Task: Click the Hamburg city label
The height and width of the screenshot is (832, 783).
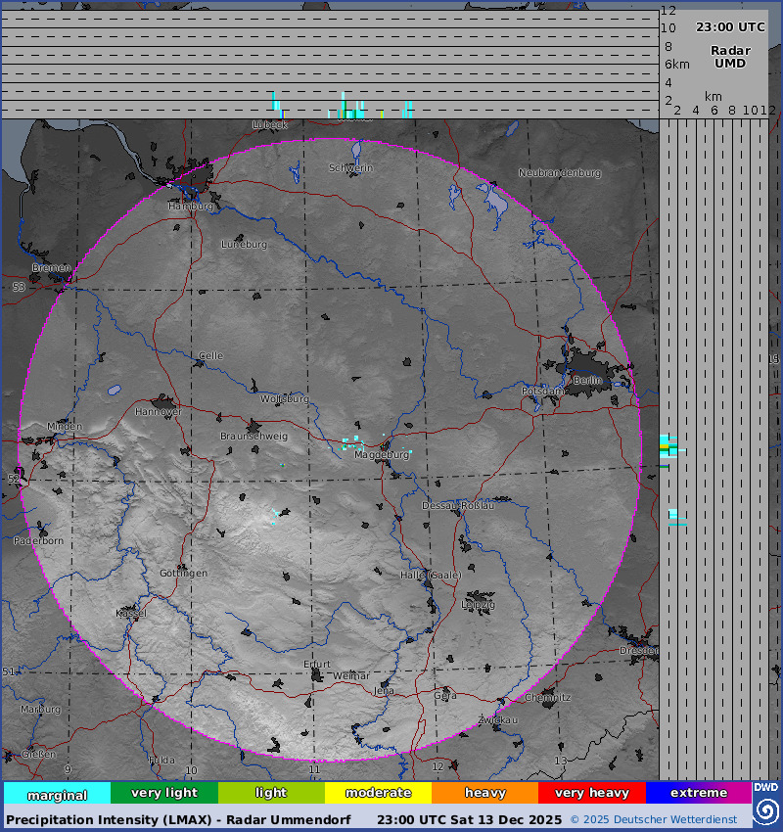Action: pyautogui.click(x=190, y=207)
